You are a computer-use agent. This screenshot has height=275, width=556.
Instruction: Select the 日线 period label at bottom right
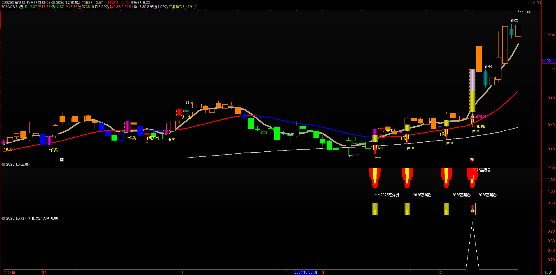(x=549, y=272)
